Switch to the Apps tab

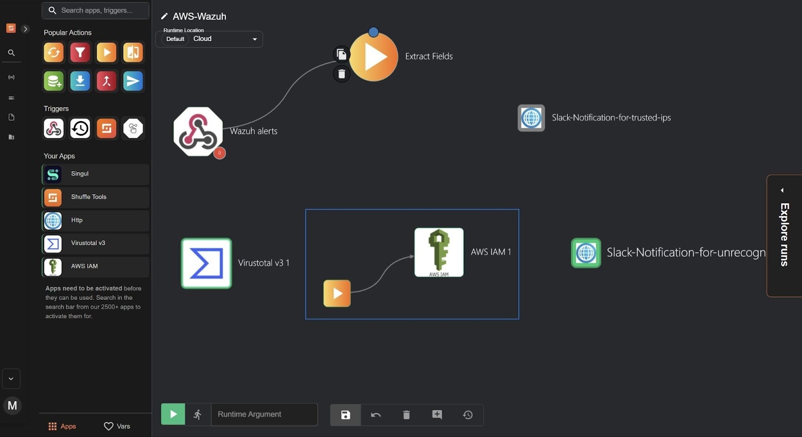tap(62, 426)
